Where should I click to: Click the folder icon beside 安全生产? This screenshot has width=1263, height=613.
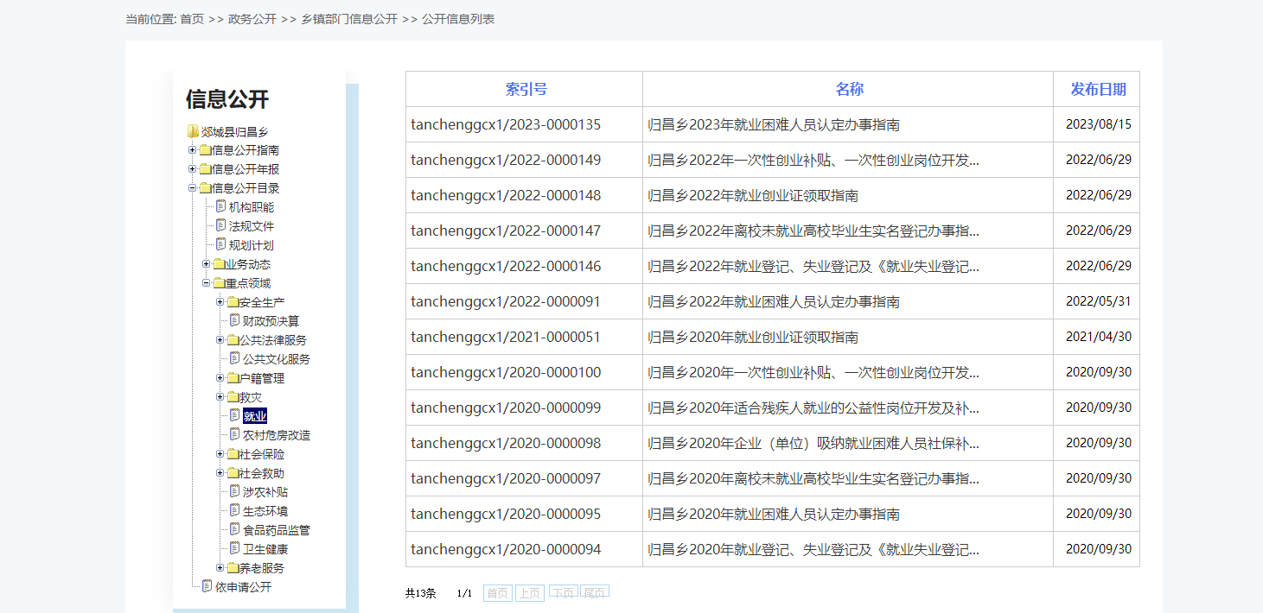(x=233, y=302)
